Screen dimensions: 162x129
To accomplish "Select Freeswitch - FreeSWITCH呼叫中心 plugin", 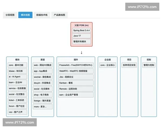I will 76,65.
